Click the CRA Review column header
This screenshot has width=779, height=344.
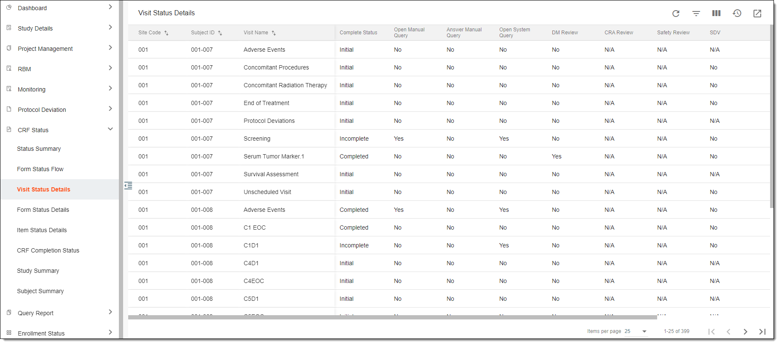point(619,33)
